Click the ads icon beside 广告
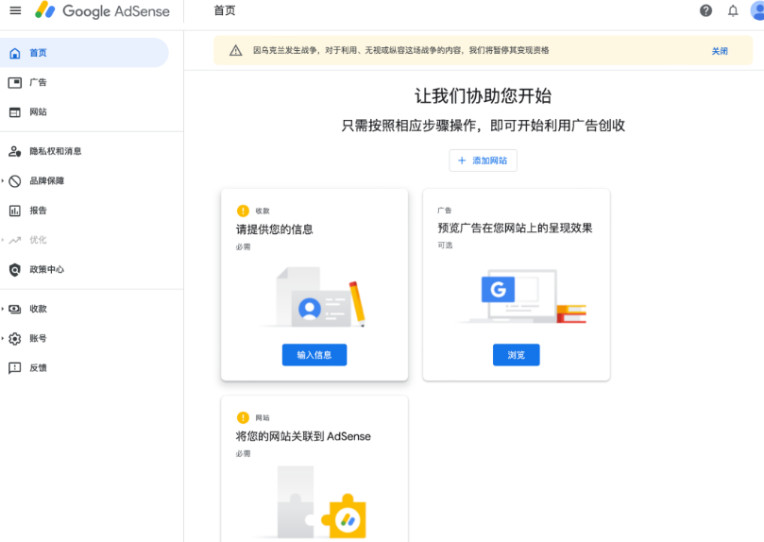The width and height of the screenshot is (764, 542). pos(15,83)
